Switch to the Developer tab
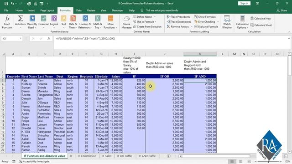Image resolution: width=292 pixels, height=164 pixels. tap(118, 10)
